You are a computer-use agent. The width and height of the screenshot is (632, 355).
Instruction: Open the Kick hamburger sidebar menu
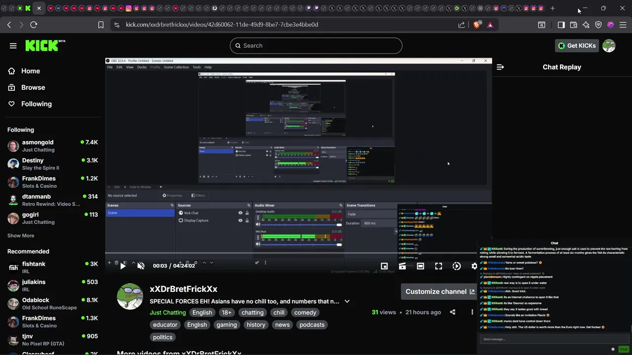(13, 46)
